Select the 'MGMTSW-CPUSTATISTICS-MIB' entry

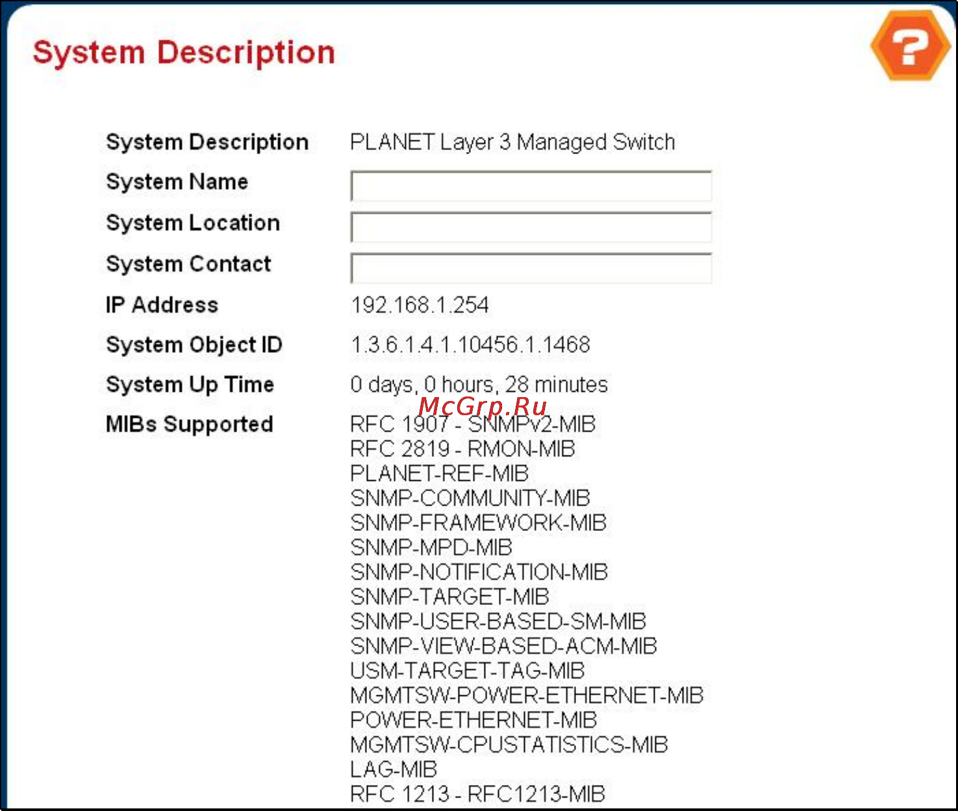(x=509, y=745)
